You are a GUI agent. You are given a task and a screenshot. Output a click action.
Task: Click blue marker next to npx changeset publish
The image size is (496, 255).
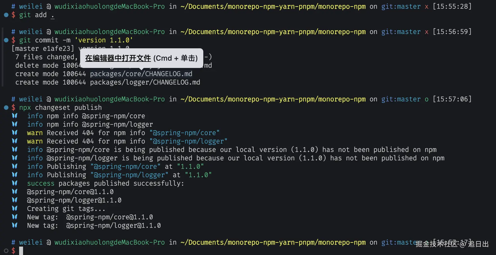pos(6,108)
